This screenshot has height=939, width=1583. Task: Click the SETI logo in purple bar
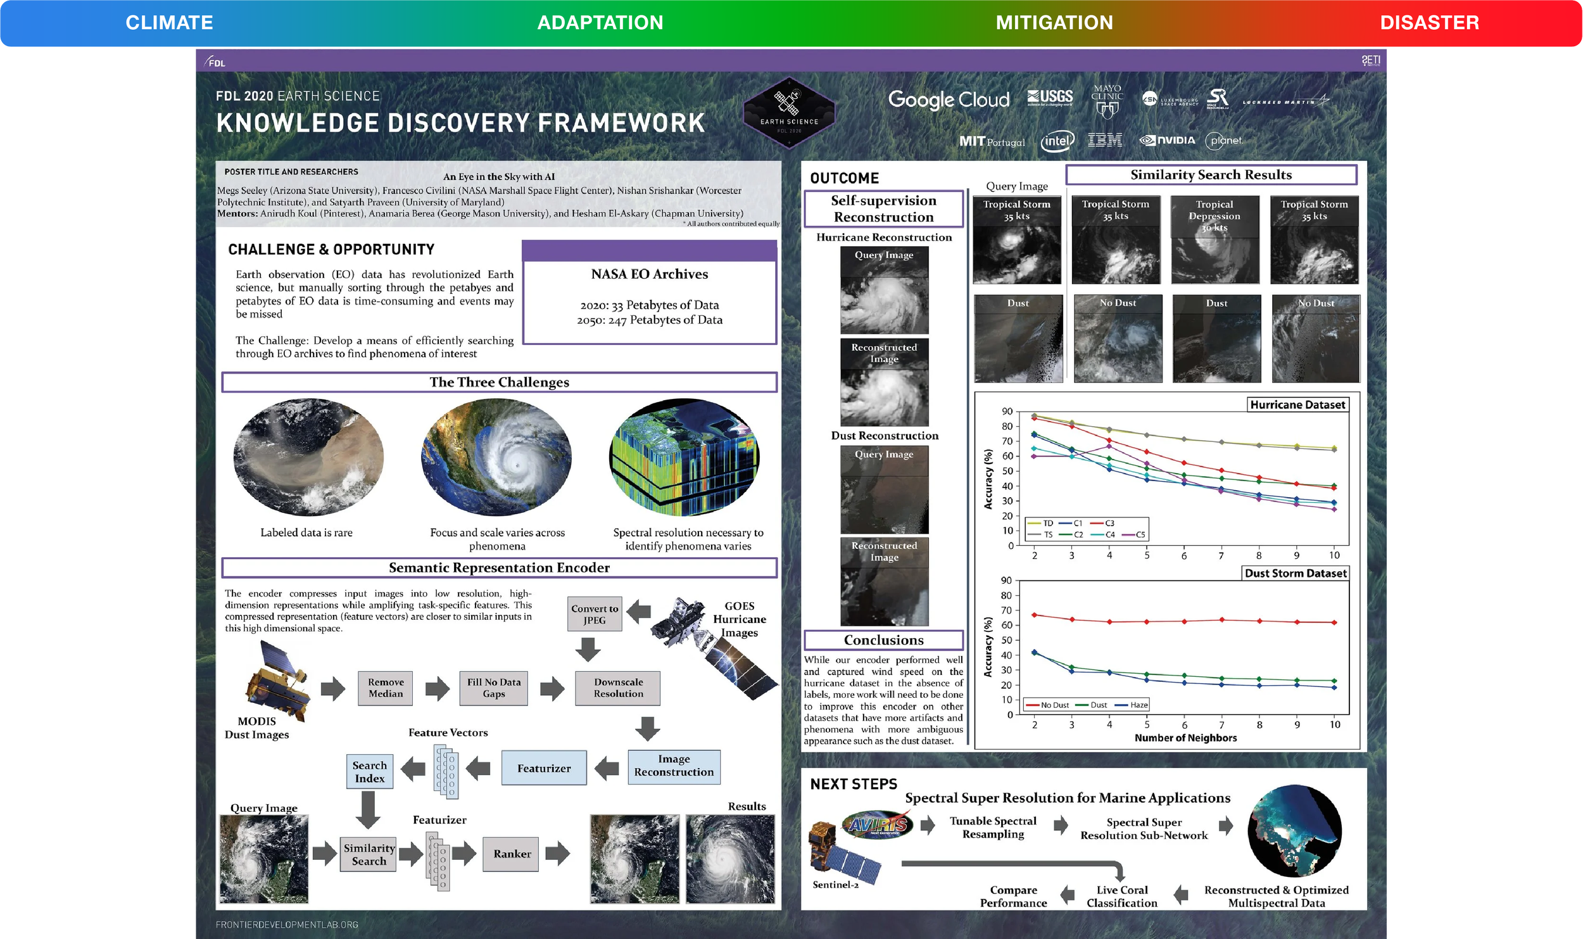[1371, 61]
